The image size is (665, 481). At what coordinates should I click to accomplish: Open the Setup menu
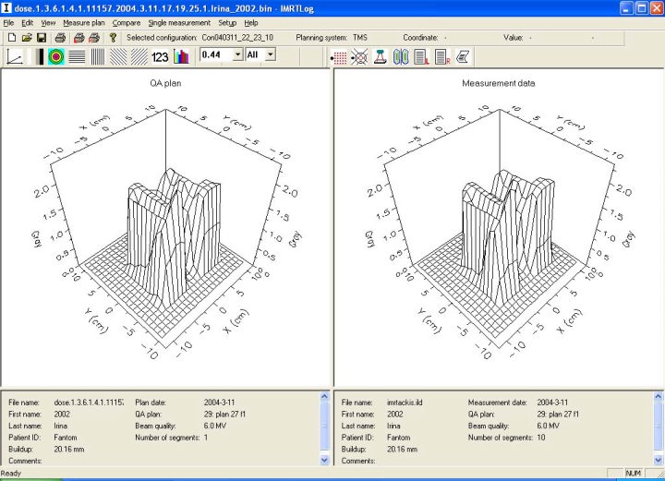(227, 23)
